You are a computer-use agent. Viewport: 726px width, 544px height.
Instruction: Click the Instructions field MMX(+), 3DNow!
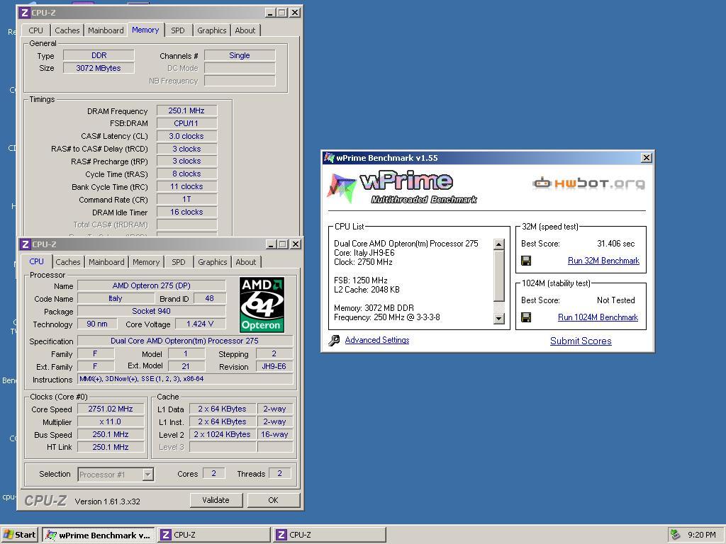[x=185, y=379]
